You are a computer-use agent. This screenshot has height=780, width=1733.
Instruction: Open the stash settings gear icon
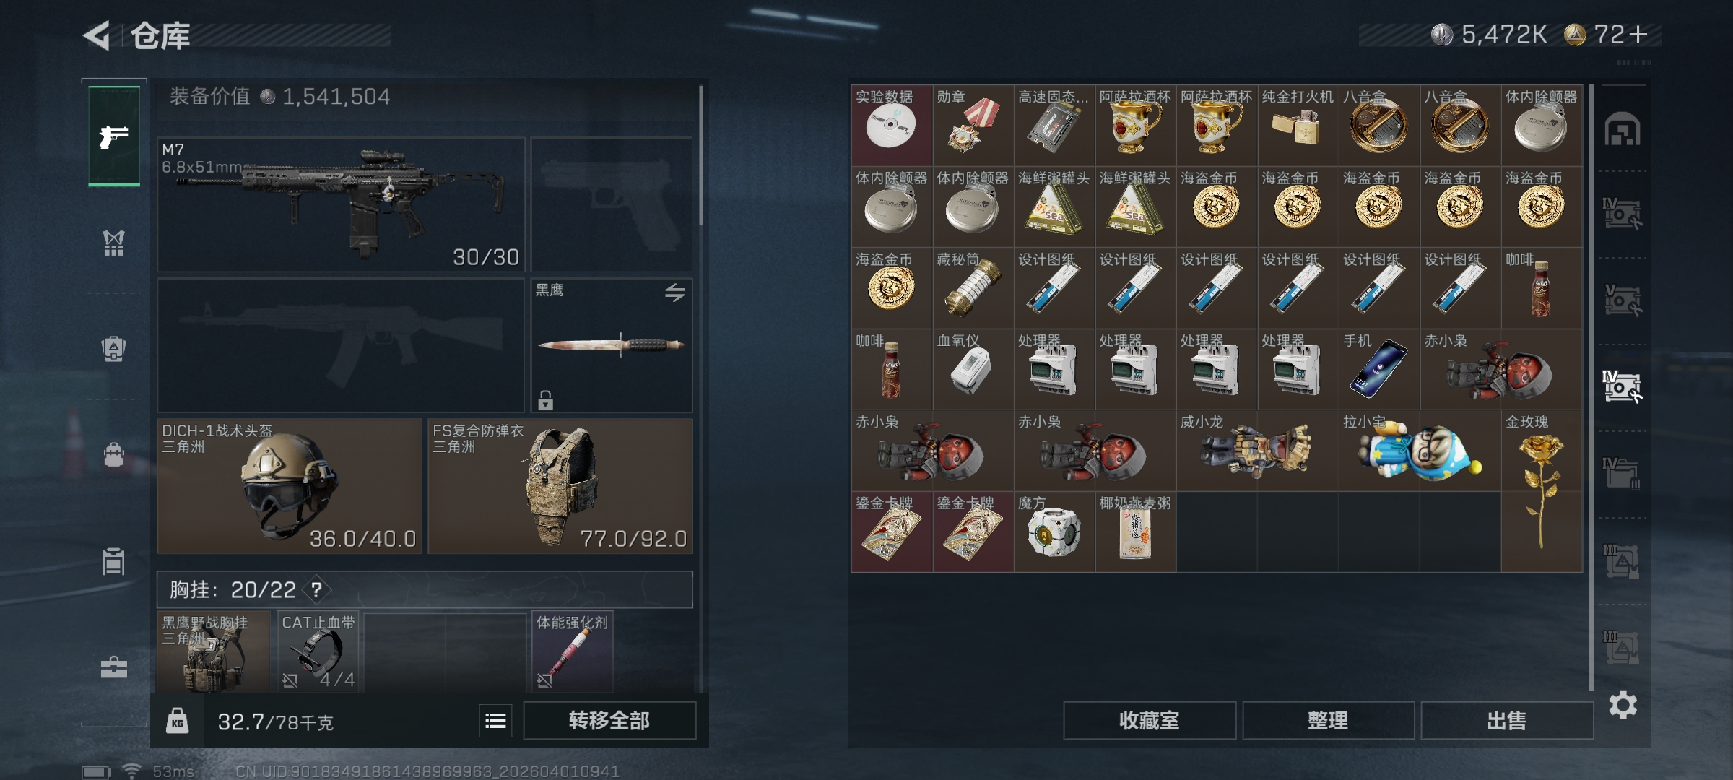point(1623,705)
